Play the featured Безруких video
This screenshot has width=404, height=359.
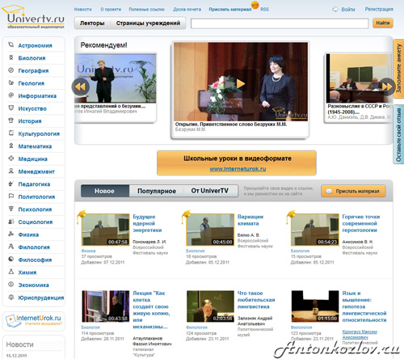tap(240, 83)
